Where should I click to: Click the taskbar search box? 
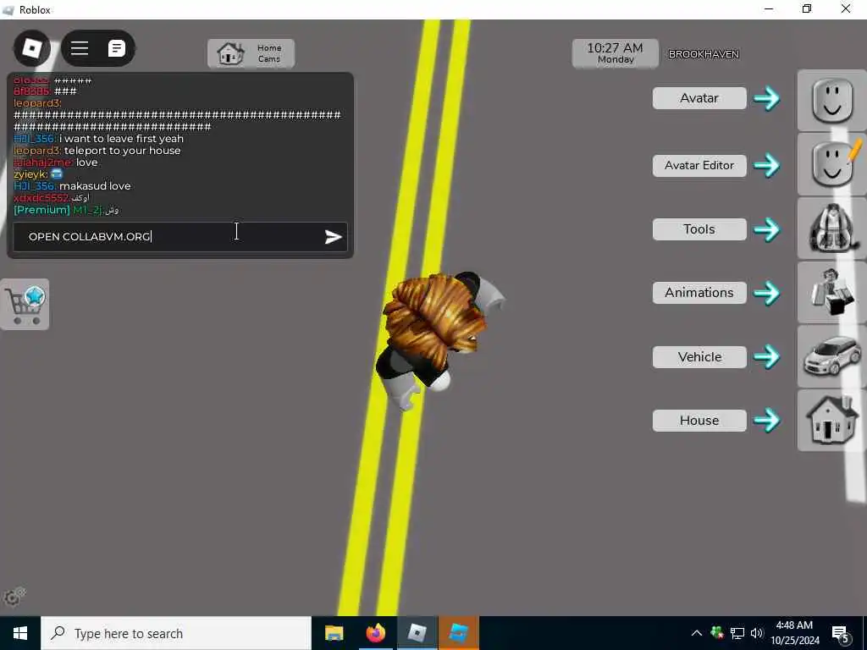click(x=176, y=633)
